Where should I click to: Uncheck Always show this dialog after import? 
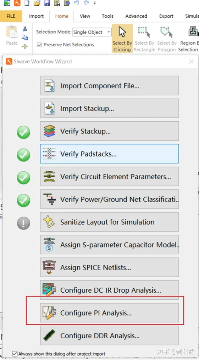[15, 354]
